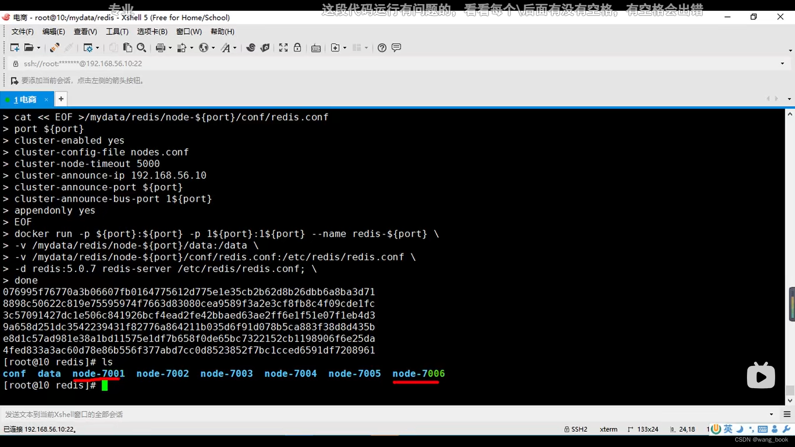Click node-7003 directory name
This screenshot has width=795, height=447.
(226, 374)
